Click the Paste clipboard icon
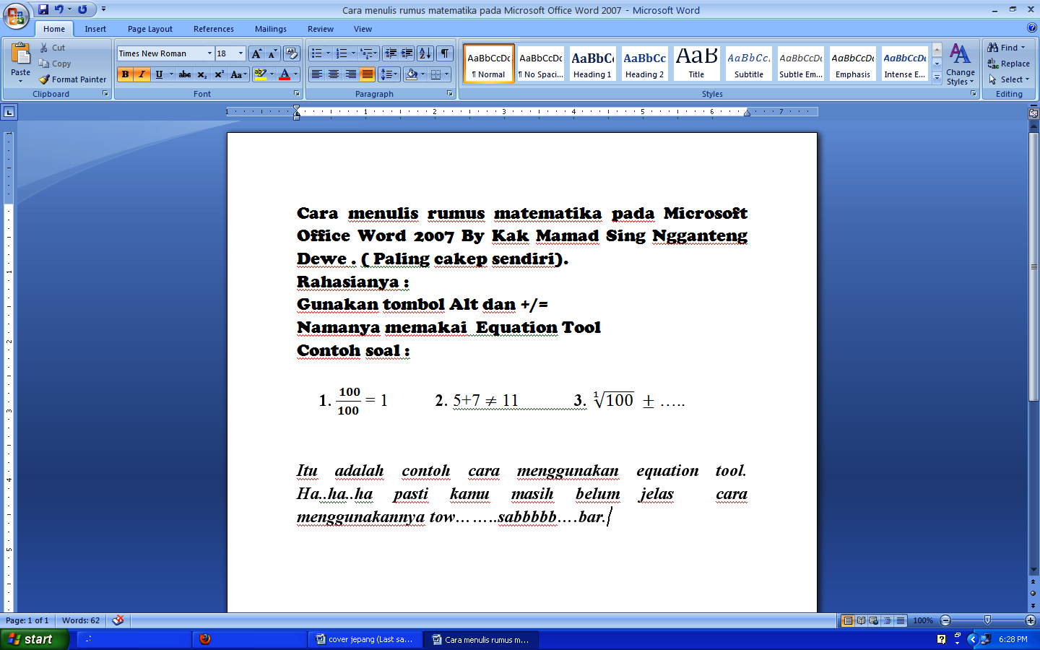Image resolution: width=1040 pixels, height=650 pixels. click(x=20, y=54)
